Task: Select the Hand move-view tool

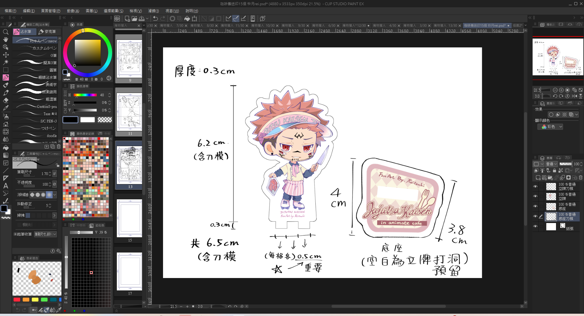Action: (x=5, y=39)
